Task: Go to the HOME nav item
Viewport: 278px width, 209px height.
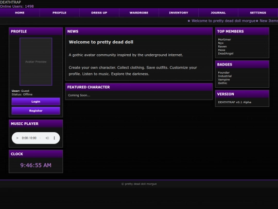Action: (20, 13)
